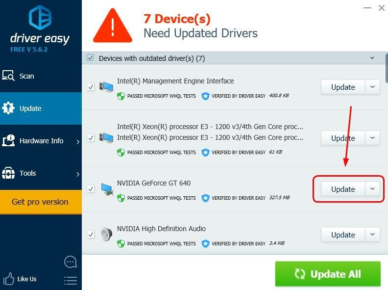Screen dimensions: 388x290
Task: Click the Tools toolbox icon
Action: (8, 173)
